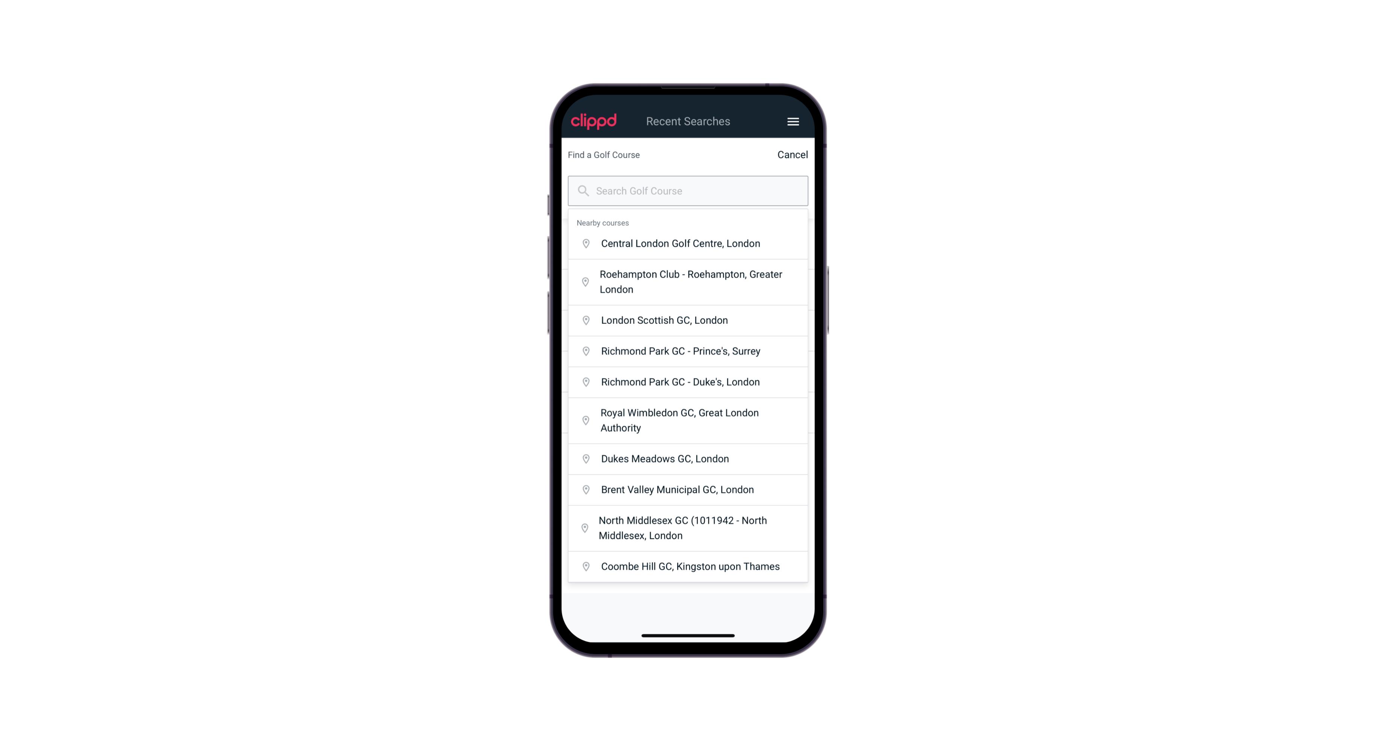Click the clippd logo icon

point(594,121)
